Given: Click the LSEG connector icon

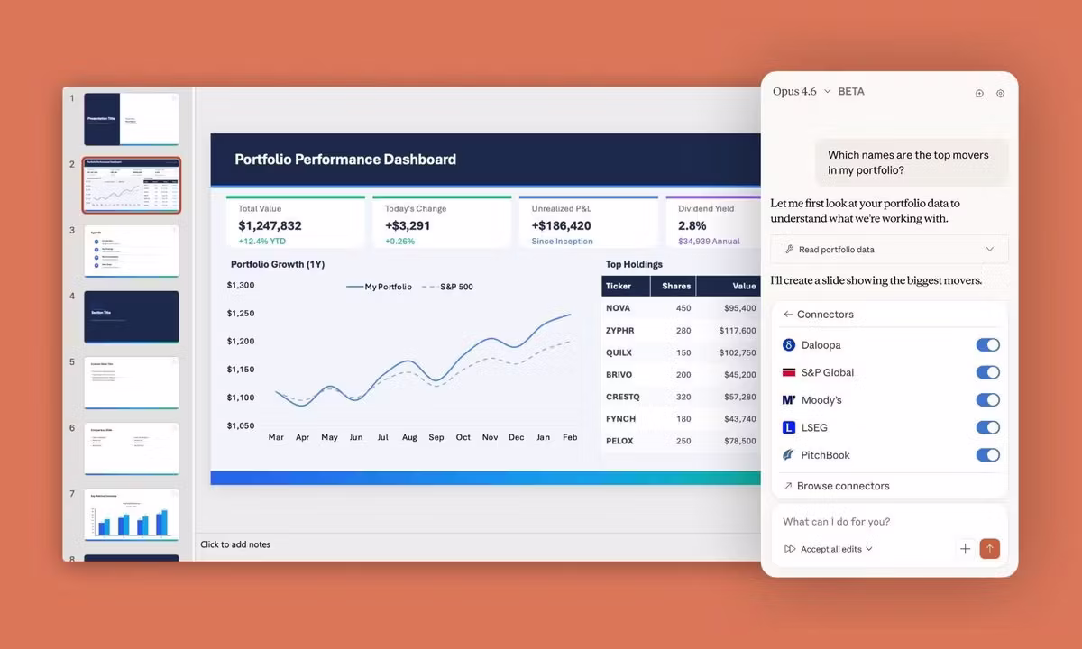Looking at the screenshot, I should pos(789,427).
